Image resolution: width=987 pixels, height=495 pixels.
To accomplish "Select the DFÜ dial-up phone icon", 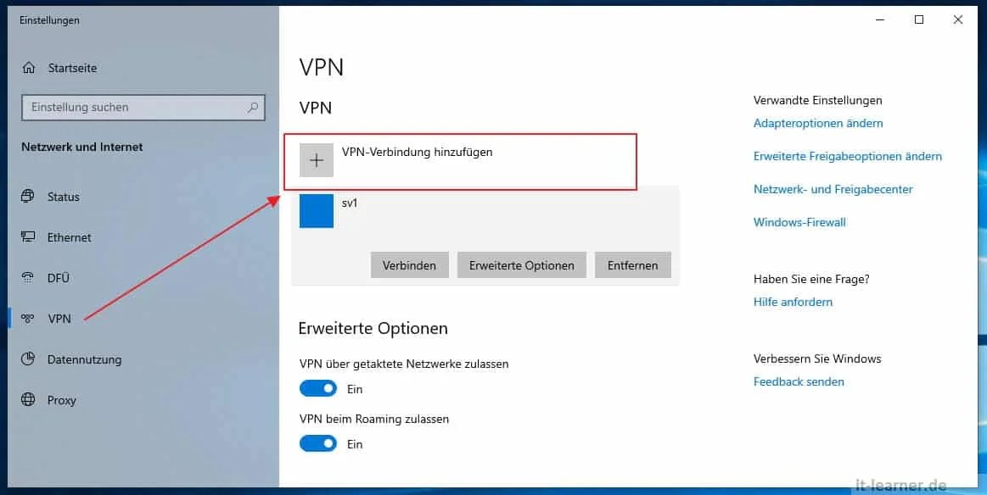I will click(x=26, y=278).
